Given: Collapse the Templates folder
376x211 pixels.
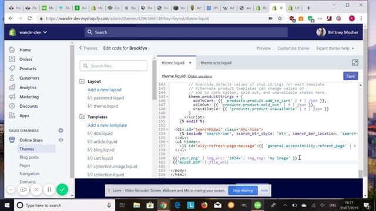Looking at the screenshot, I should (82, 117).
